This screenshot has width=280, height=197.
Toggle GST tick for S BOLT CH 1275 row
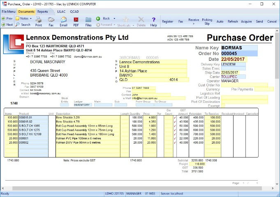click(175, 130)
